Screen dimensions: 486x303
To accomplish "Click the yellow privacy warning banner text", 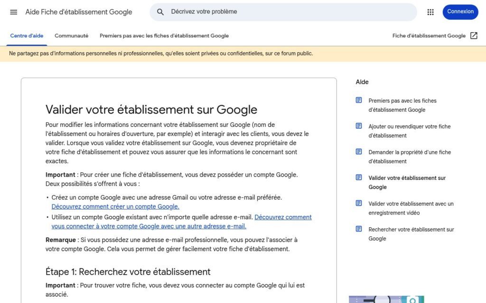I will tap(161, 53).
